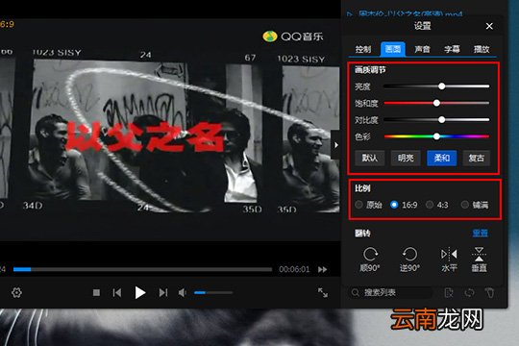Apply the 柔和 picture preset

coord(442,158)
